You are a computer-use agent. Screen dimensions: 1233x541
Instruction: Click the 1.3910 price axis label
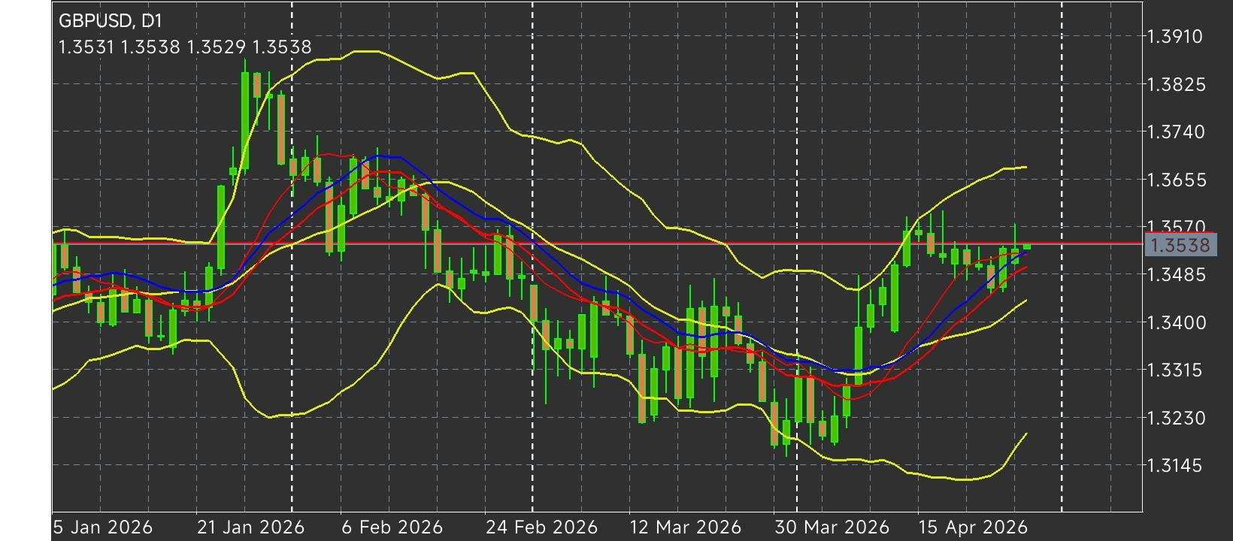coord(1177,36)
